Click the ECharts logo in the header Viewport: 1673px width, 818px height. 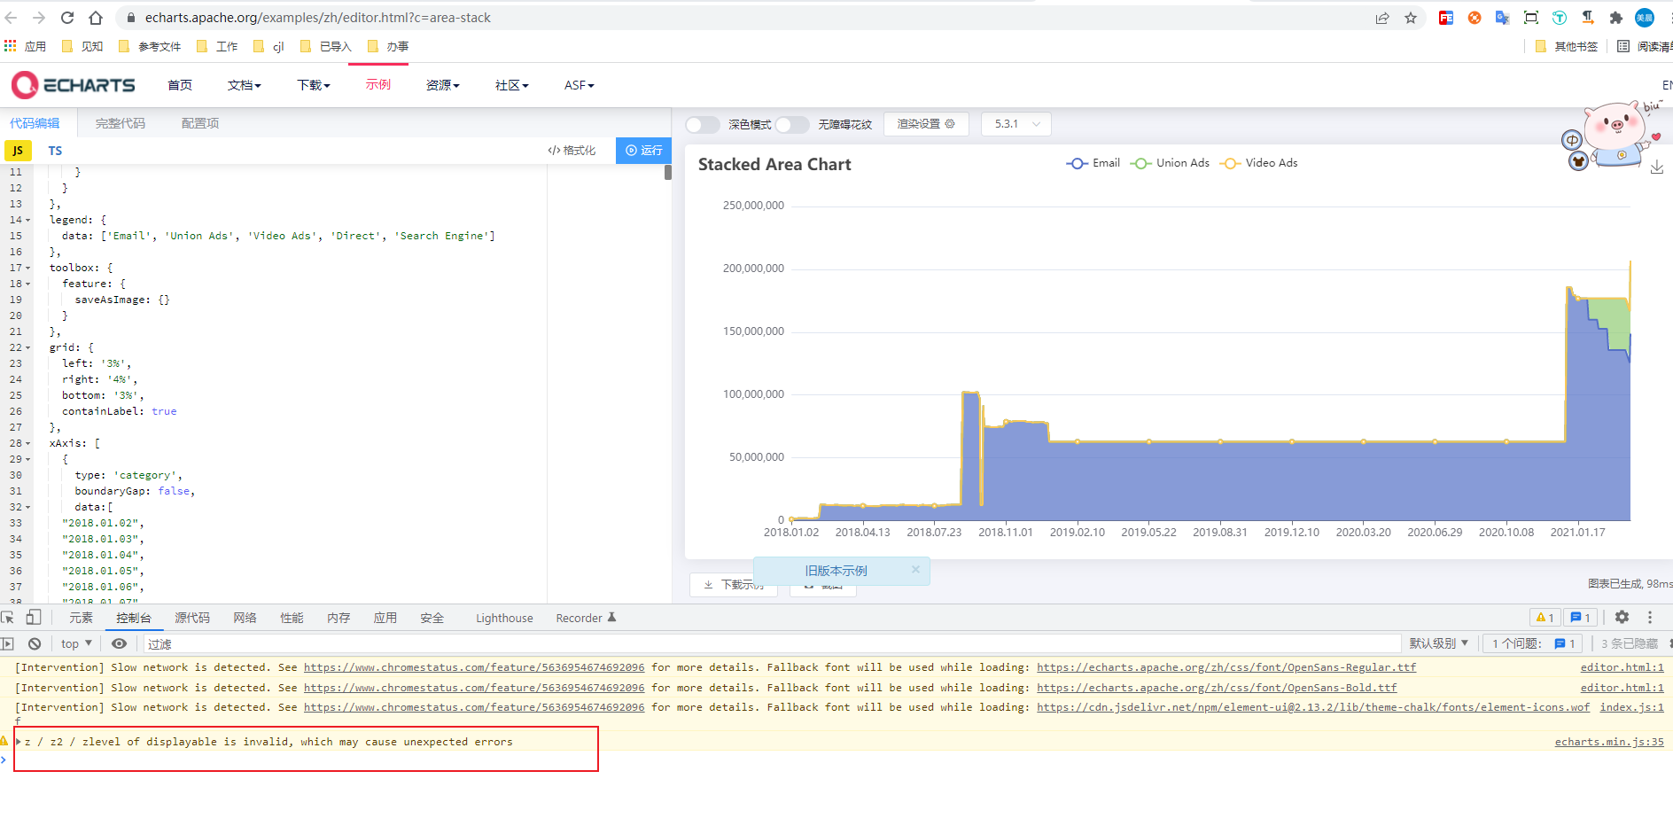pos(74,84)
